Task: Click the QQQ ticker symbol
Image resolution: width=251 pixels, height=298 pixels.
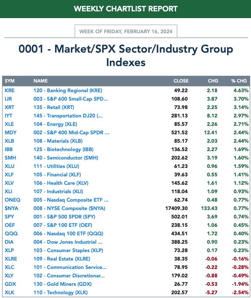Action: [x=11, y=234]
